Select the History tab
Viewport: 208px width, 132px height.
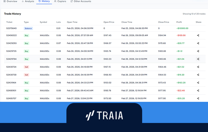coord(44,1)
